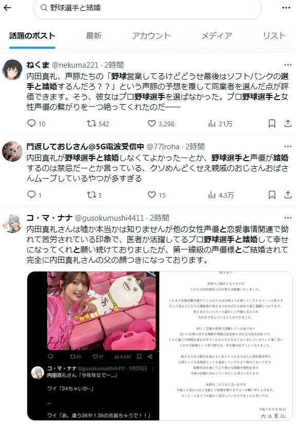Viewport: 296px width, 426px height.
Task: Switch to the 最新 tab
Action: pos(94,36)
